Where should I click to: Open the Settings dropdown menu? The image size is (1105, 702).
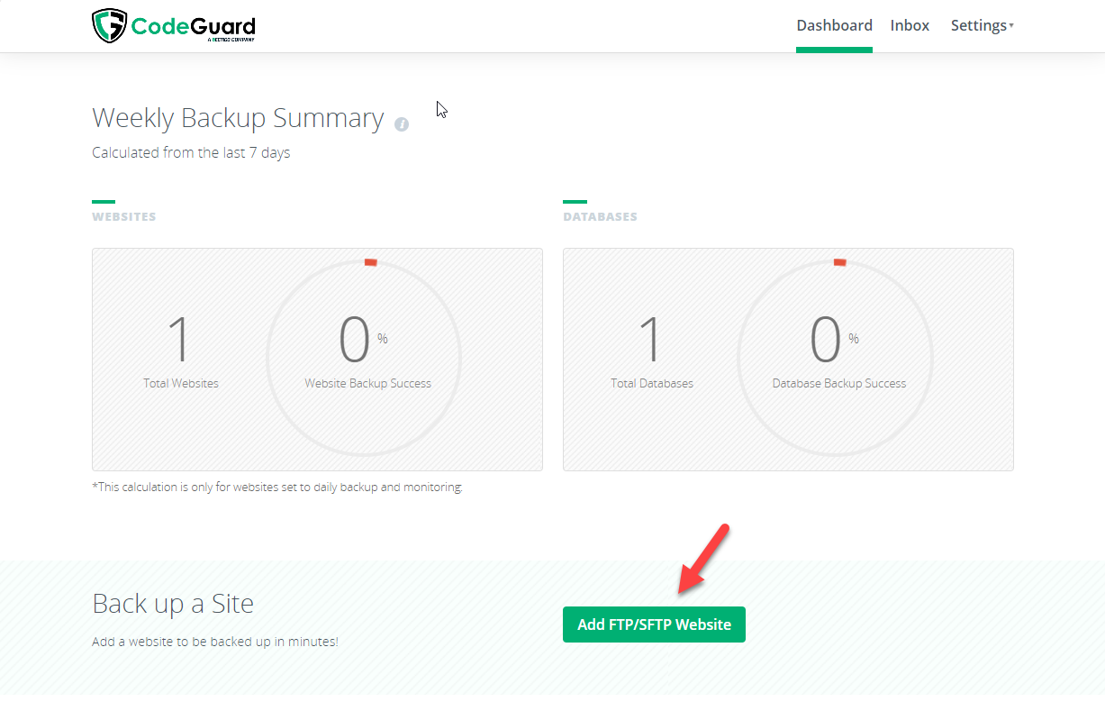(x=978, y=25)
